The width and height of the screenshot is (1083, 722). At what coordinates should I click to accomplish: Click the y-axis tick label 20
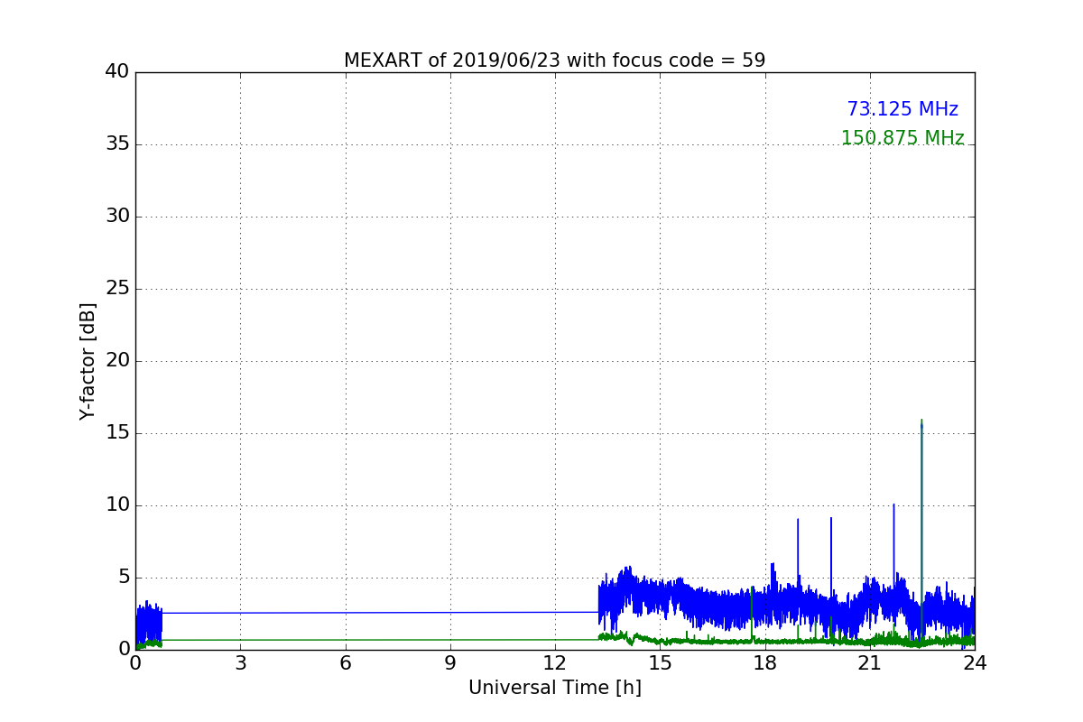click(x=117, y=361)
